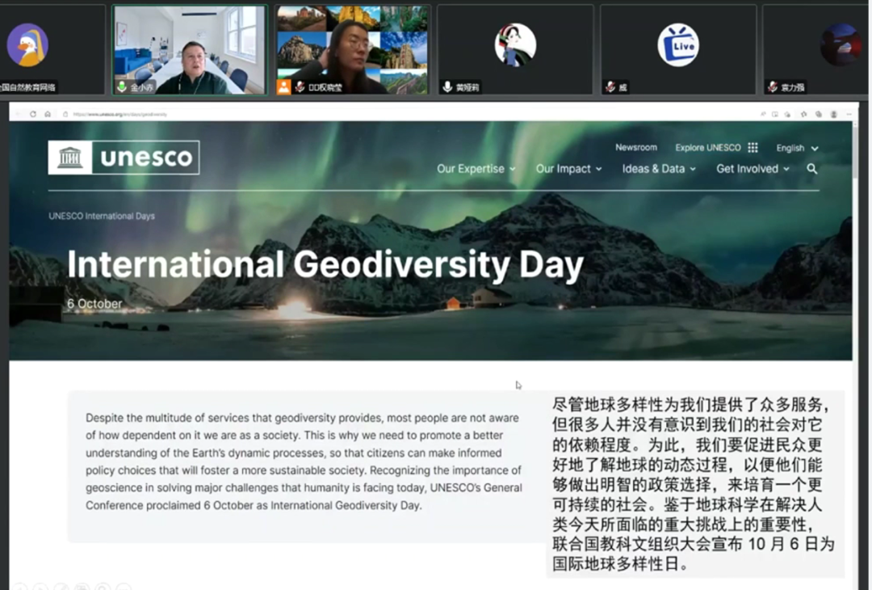Click the duck avatar in the first participant tile
Viewport: 872px width, 590px height.
click(27, 45)
